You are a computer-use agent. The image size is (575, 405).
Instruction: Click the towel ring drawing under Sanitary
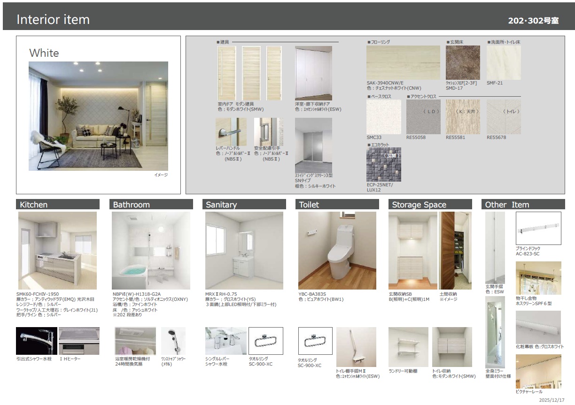[266, 341]
